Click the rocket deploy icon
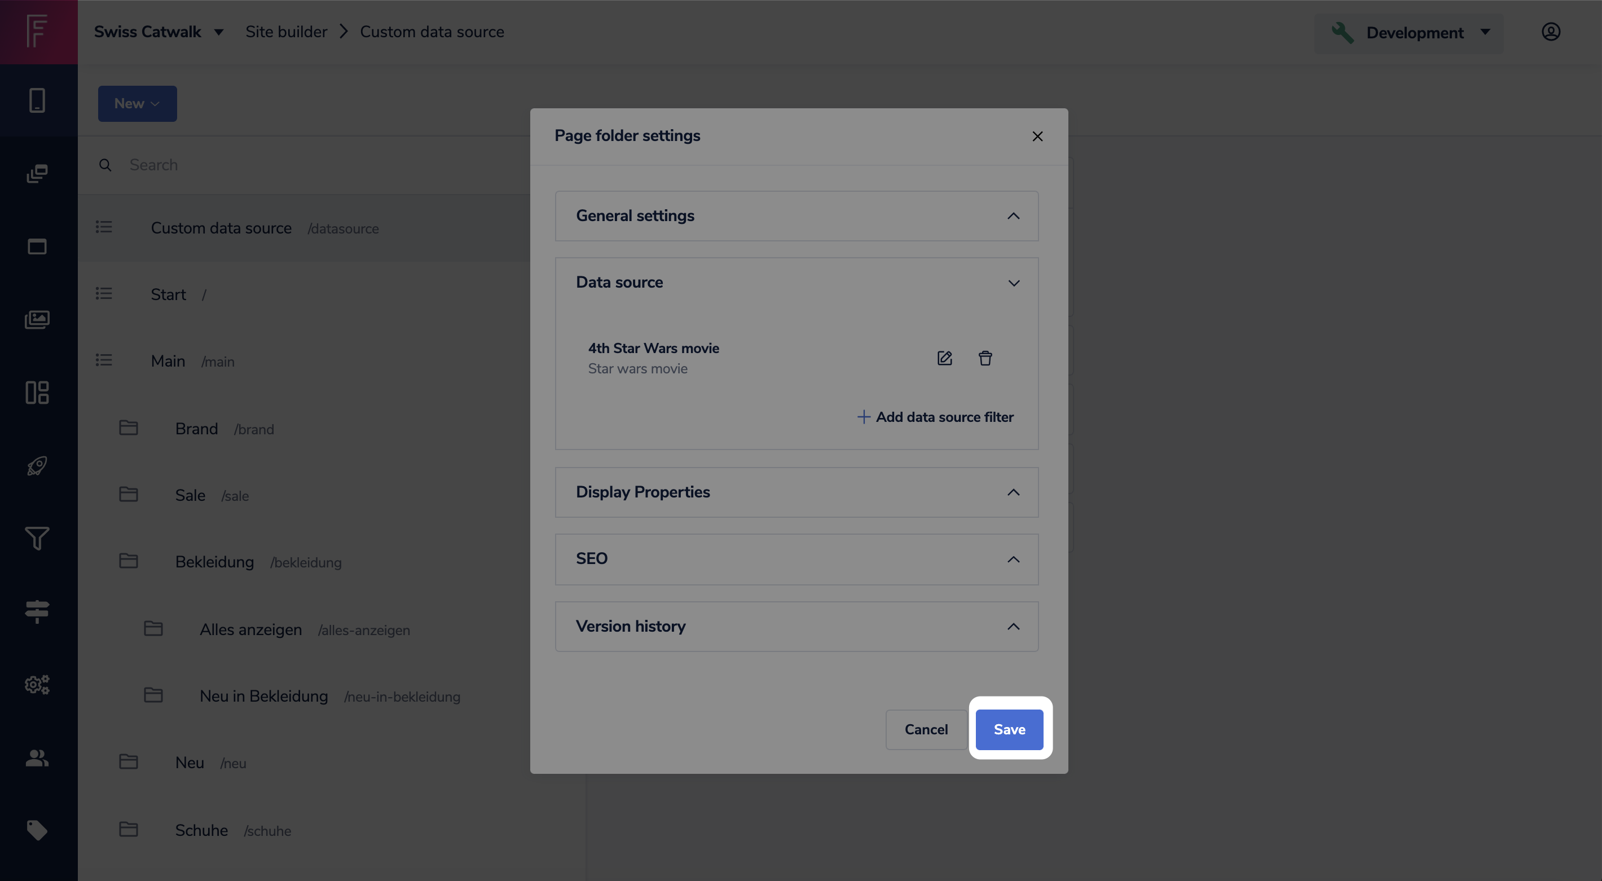The height and width of the screenshot is (881, 1602). pyautogui.click(x=37, y=466)
